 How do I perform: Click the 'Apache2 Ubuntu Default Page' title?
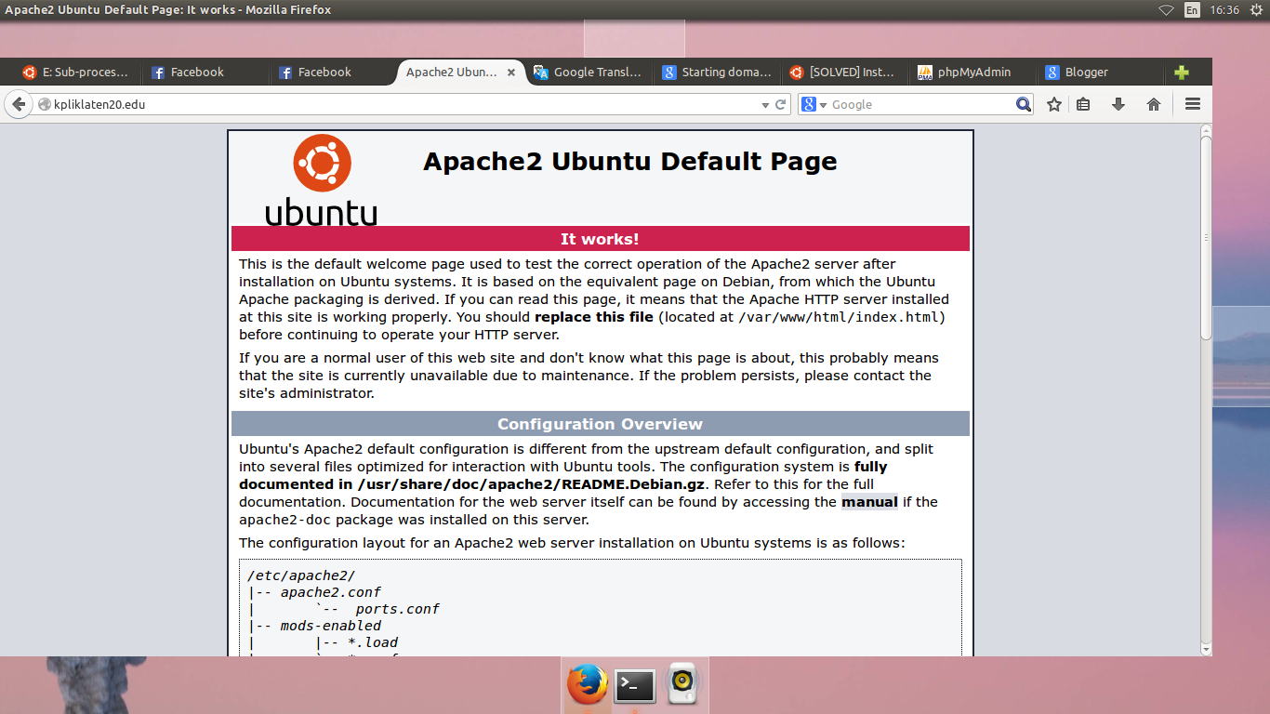tap(630, 161)
